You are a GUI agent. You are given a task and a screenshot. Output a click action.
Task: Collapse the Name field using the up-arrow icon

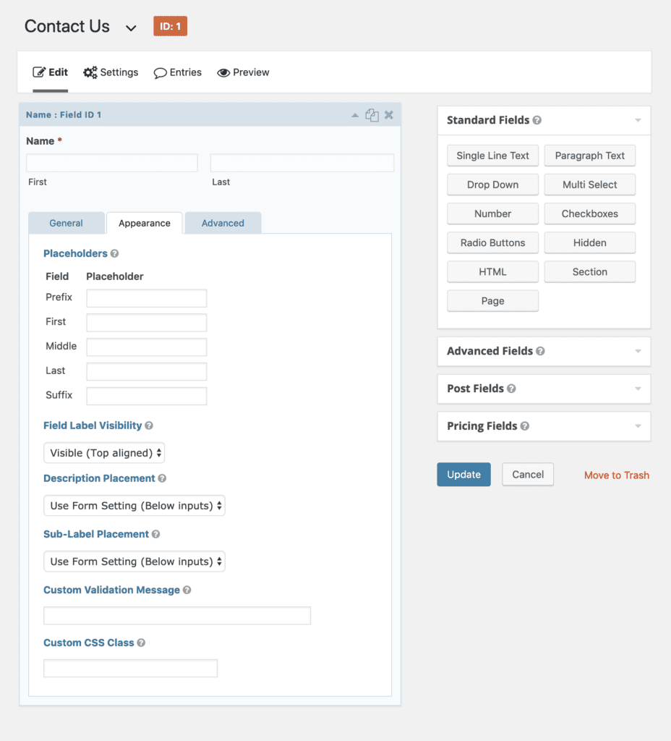tap(354, 115)
